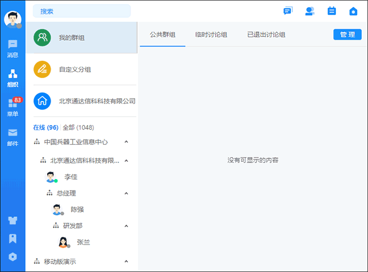This screenshot has height=272, width=368.
Task: Click the bookmark icon in sidebar
Action: tap(13, 239)
